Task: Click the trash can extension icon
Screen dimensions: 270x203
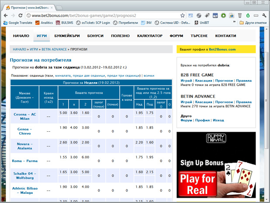Action: point(240,15)
